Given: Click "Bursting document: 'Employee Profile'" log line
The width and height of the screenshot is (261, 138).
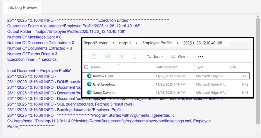Looking at the screenshot, I should (67, 110).
